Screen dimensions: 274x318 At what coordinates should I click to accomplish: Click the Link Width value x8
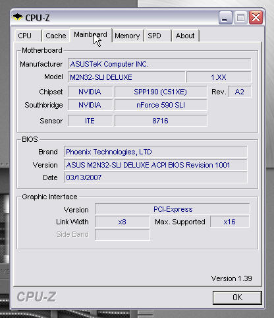[123, 222]
